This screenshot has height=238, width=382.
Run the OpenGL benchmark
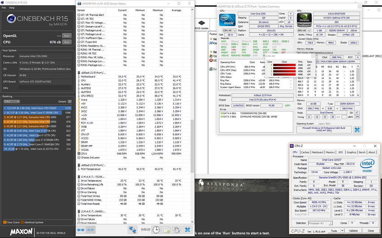pyautogui.click(x=67, y=36)
